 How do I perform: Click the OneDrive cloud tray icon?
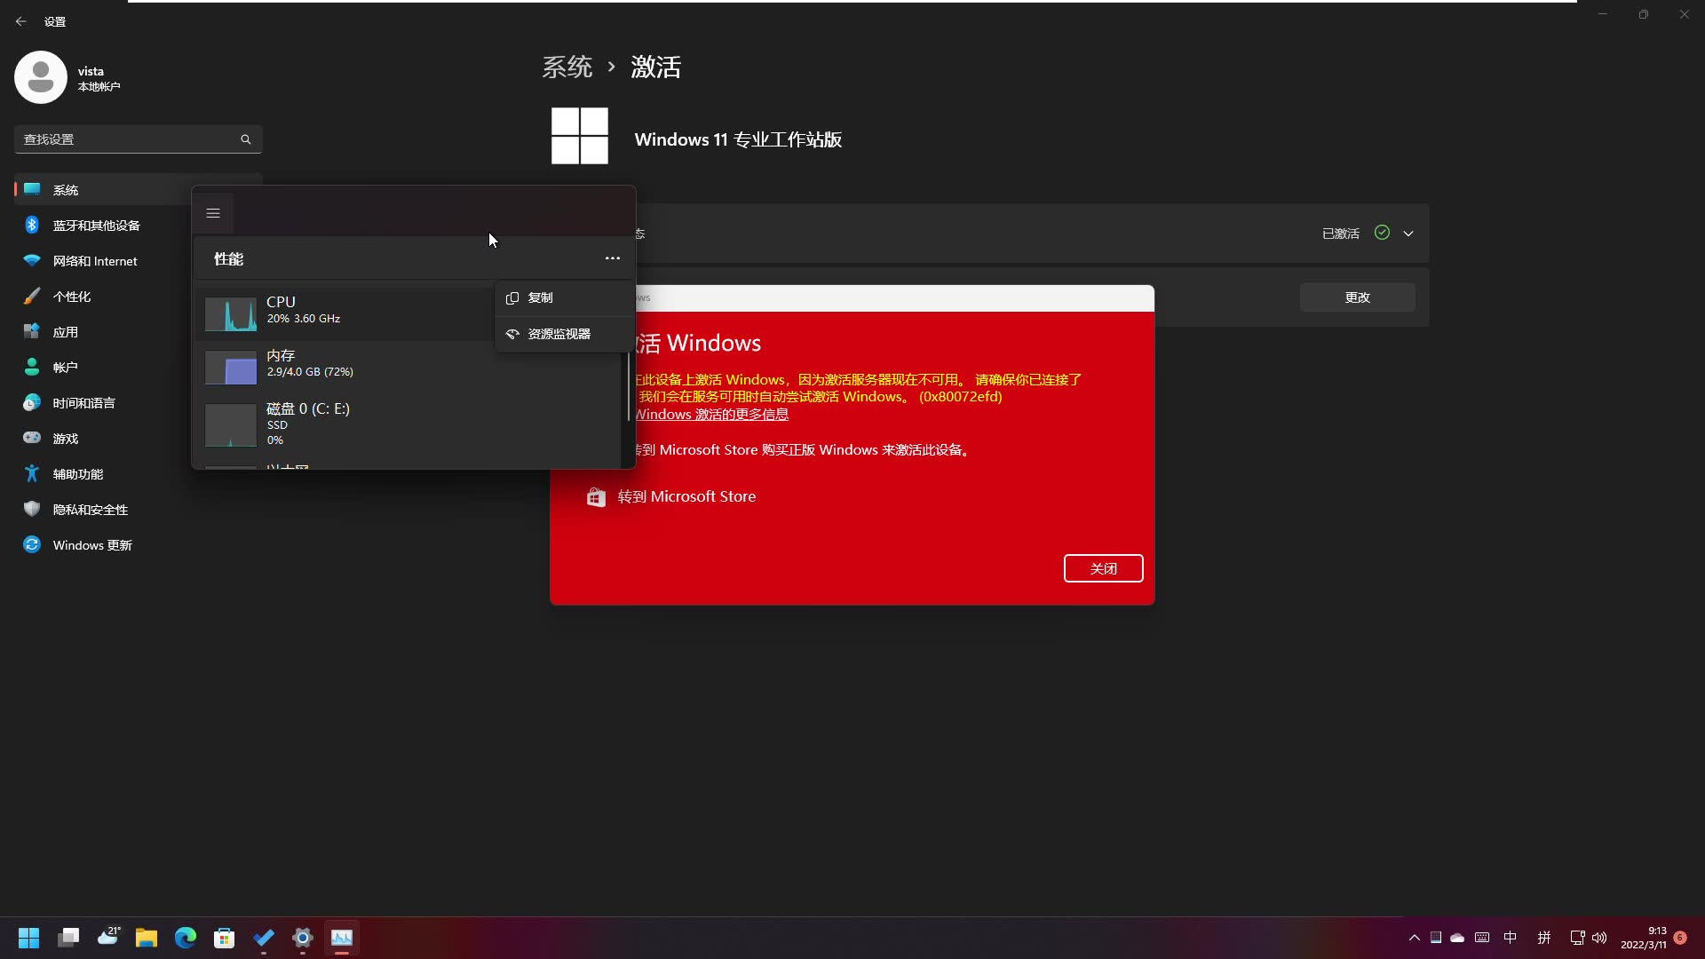pyautogui.click(x=1457, y=938)
